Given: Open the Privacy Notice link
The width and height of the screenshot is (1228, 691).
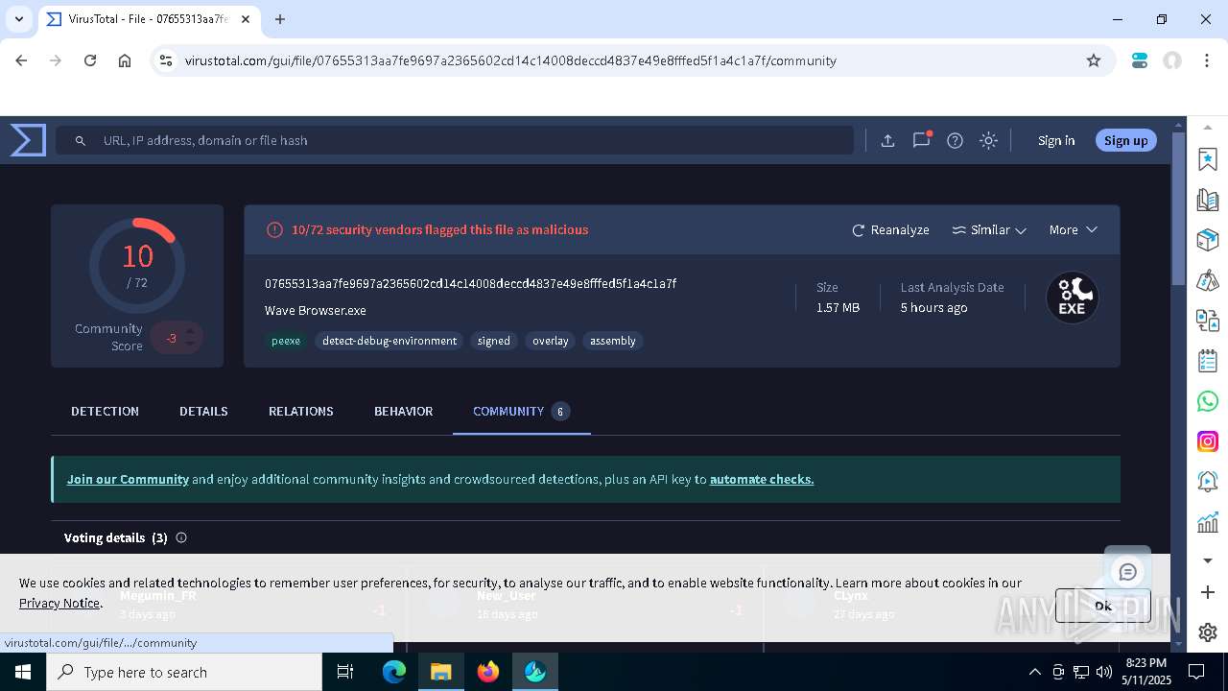Looking at the screenshot, I should [59, 603].
